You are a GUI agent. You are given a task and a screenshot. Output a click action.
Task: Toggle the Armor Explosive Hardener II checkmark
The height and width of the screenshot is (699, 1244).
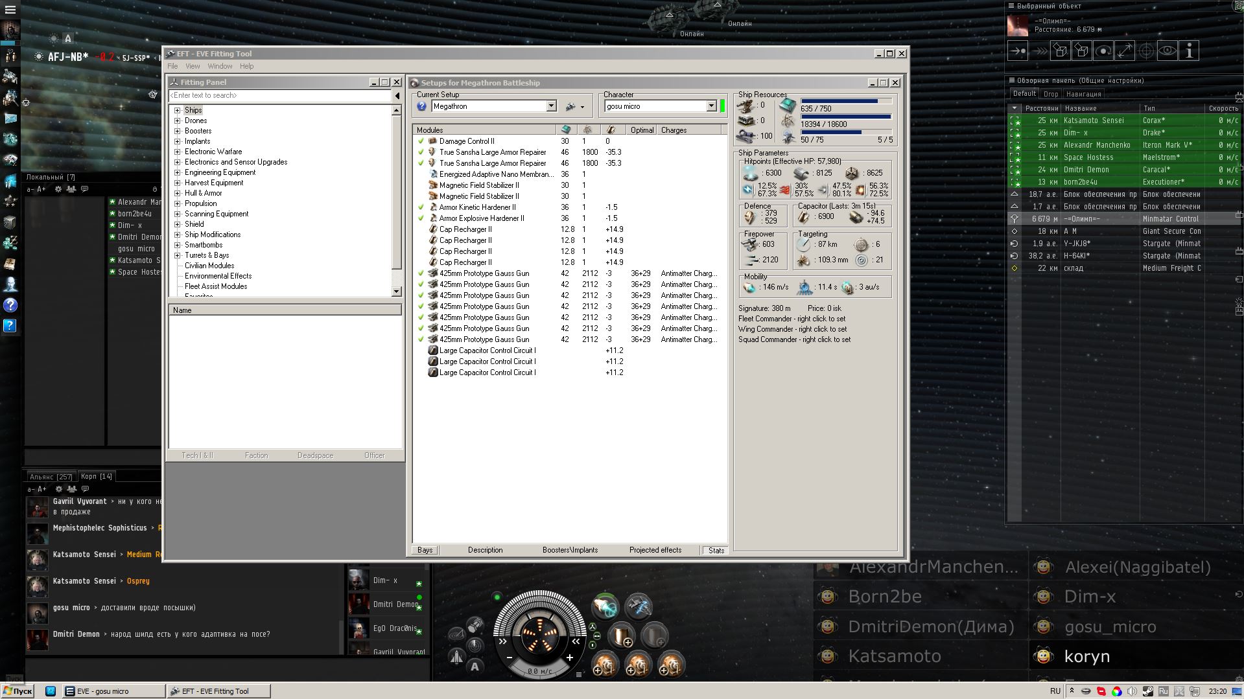pyautogui.click(x=421, y=218)
